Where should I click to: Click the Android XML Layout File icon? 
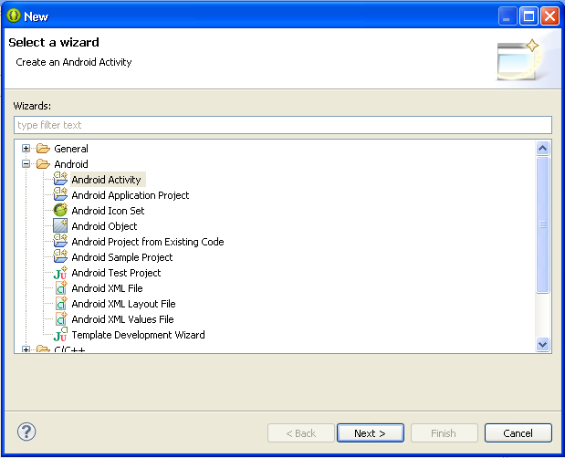pyautogui.click(x=61, y=303)
